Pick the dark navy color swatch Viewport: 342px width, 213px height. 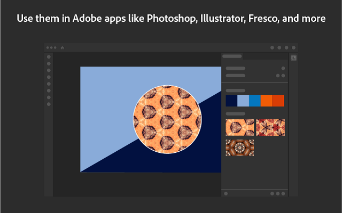pos(231,101)
